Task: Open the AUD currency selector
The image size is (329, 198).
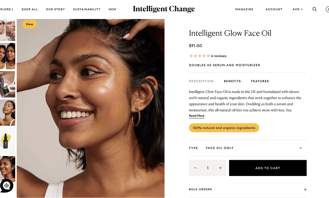Action: click(x=298, y=9)
